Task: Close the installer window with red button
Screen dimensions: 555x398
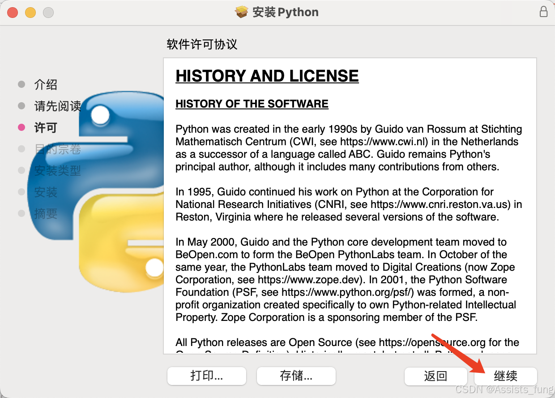Action: coord(13,13)
